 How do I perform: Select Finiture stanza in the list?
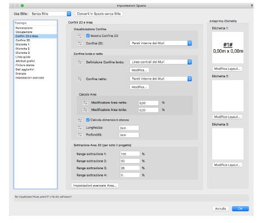[35, 65]
